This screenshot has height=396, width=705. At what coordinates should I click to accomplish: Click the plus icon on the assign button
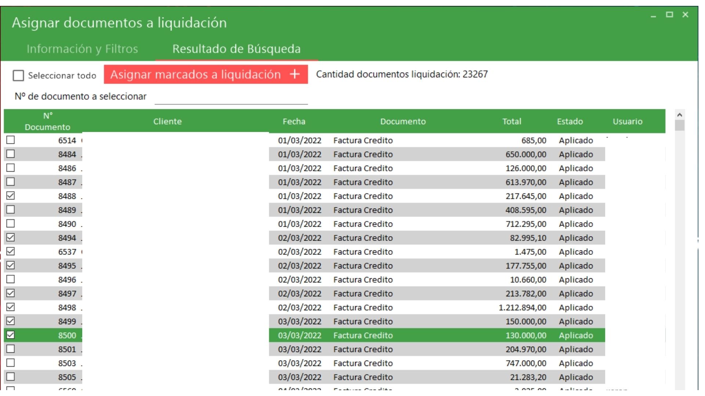(x=294, y=74)
